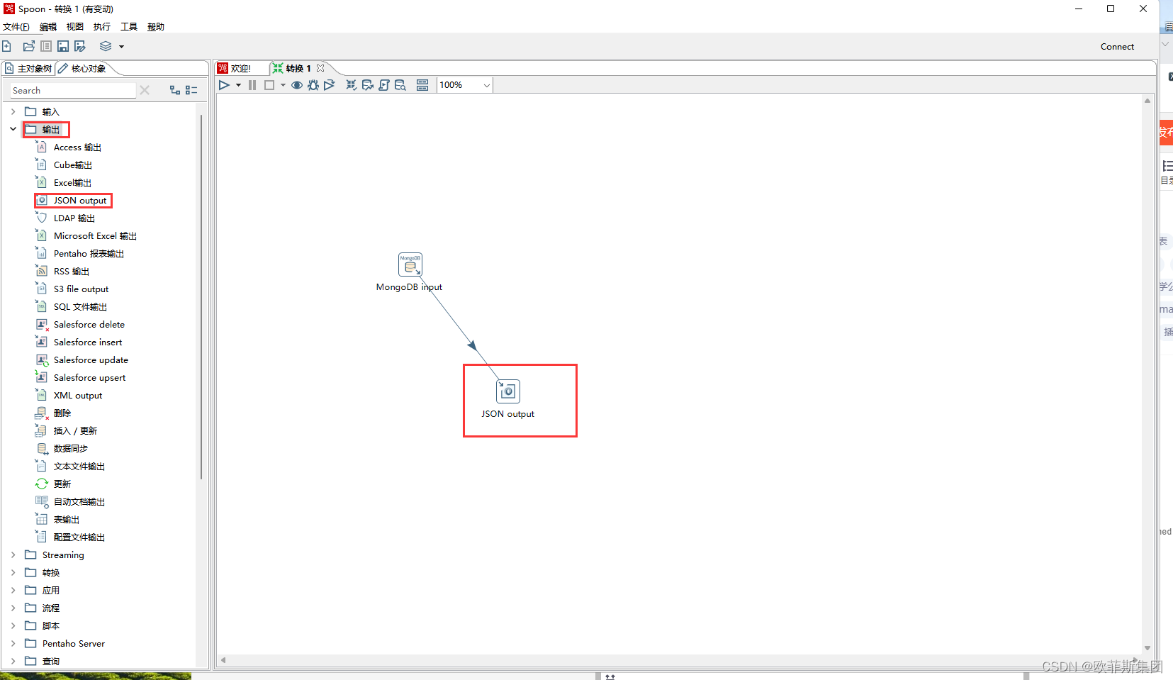Click the expand all tree icon

pyautogui.click(x=175, y=90)
